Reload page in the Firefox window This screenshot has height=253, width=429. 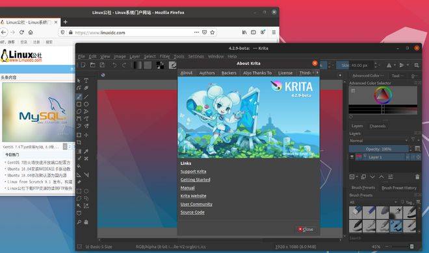point(21,32)
